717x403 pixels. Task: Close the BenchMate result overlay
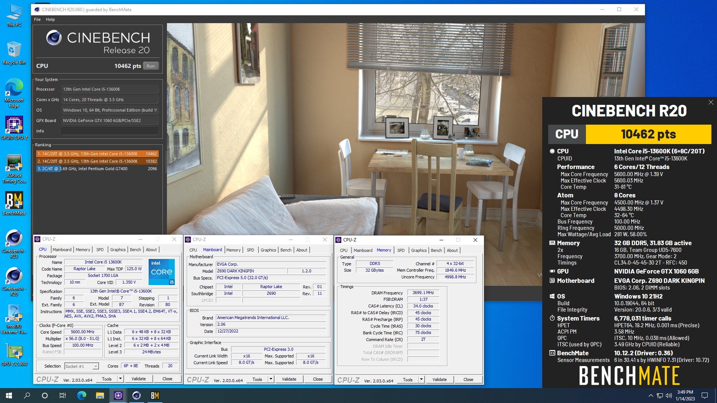[711, 102]
